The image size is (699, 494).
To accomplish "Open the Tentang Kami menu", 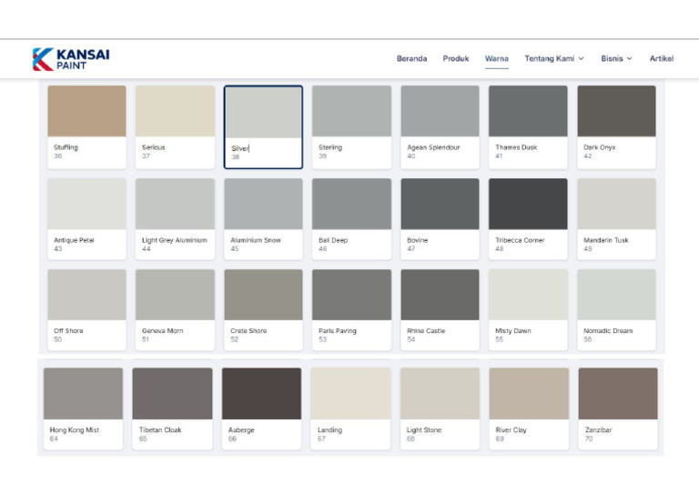I will 554,58.
